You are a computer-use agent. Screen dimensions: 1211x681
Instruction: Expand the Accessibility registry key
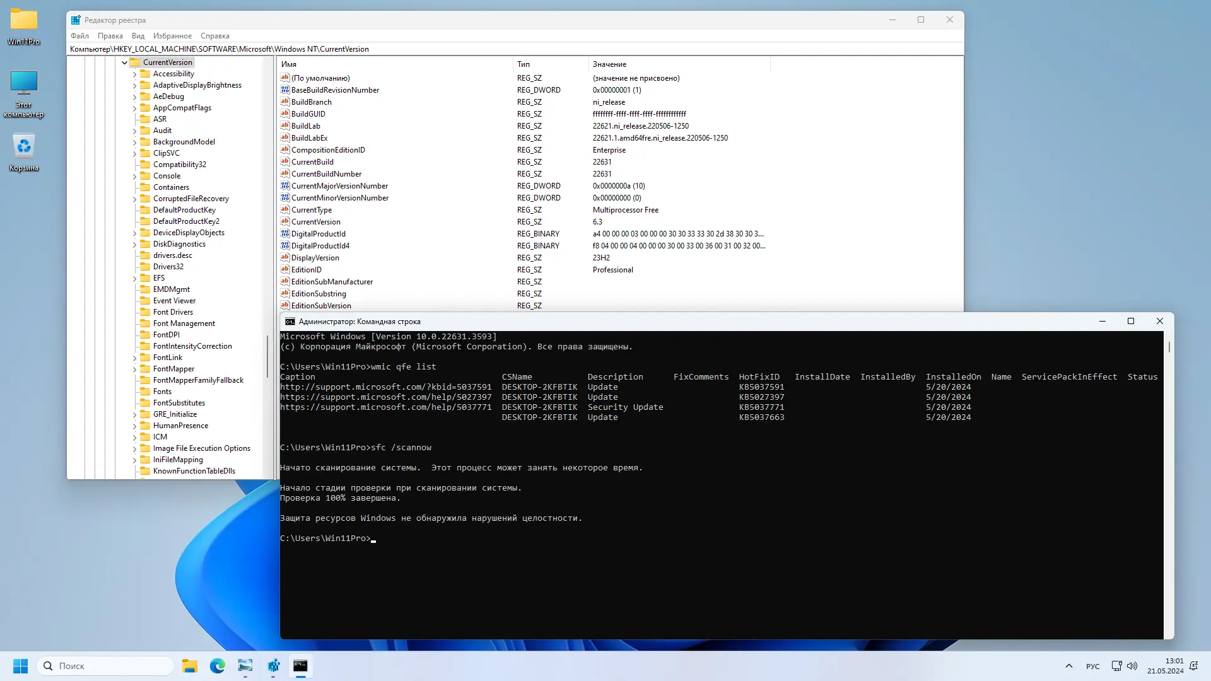pos(134,73)
